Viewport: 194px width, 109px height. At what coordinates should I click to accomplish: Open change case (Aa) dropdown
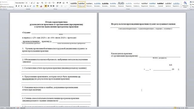[38, 3]
